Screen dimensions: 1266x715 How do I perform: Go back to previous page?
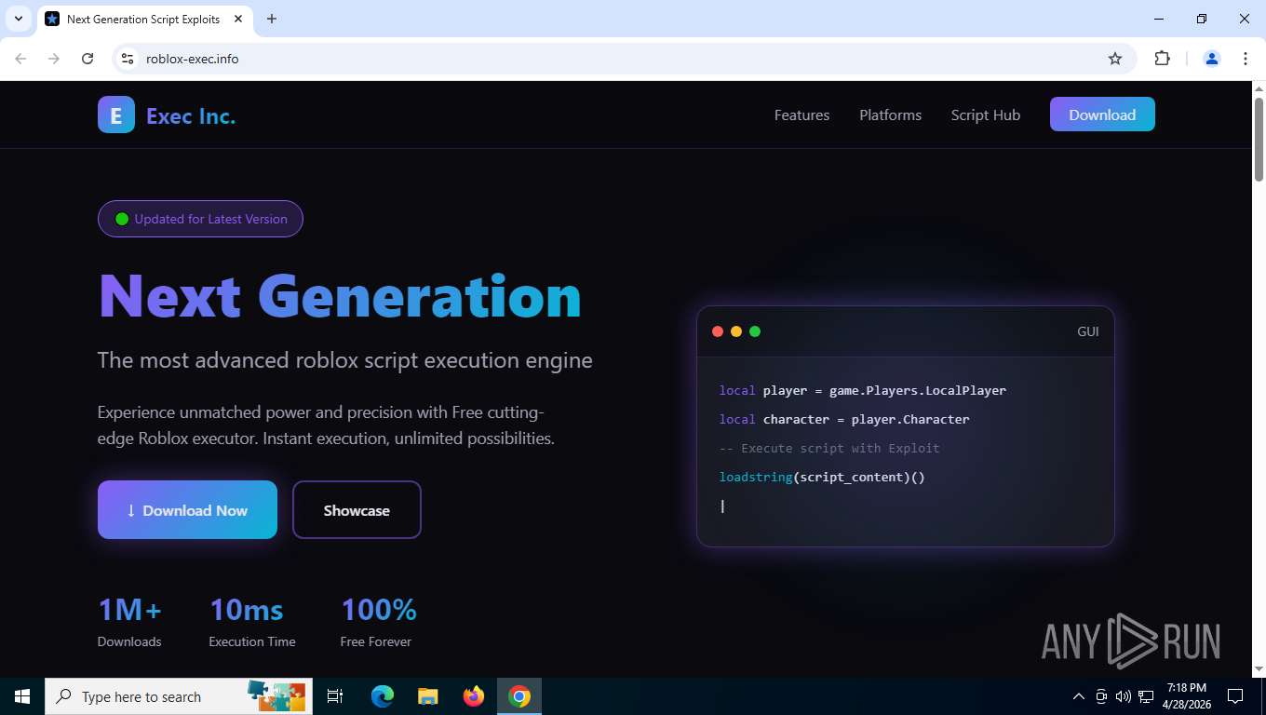click(20, 59)
